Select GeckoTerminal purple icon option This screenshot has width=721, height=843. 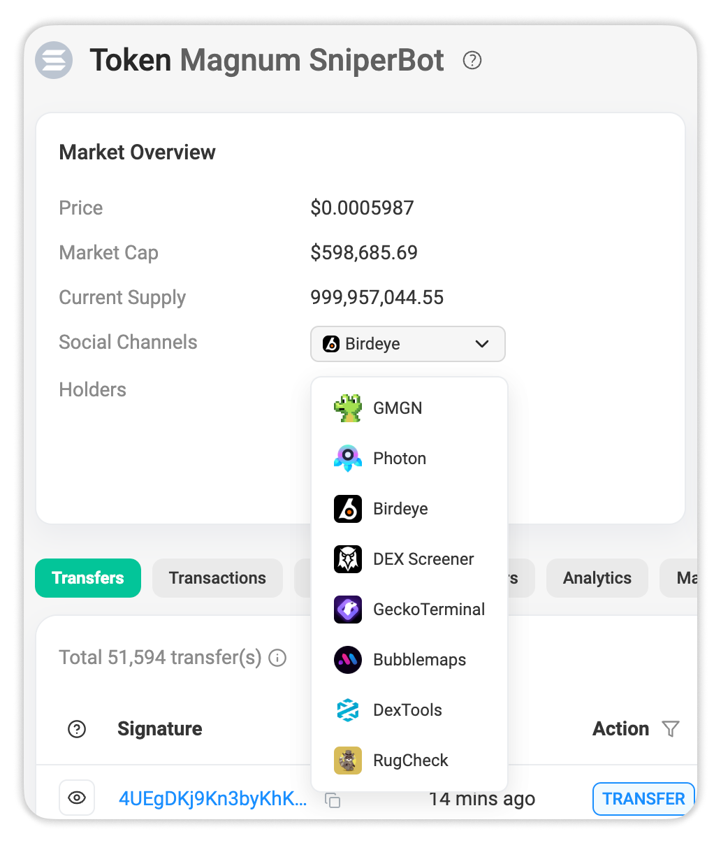(x=347, y=610)
